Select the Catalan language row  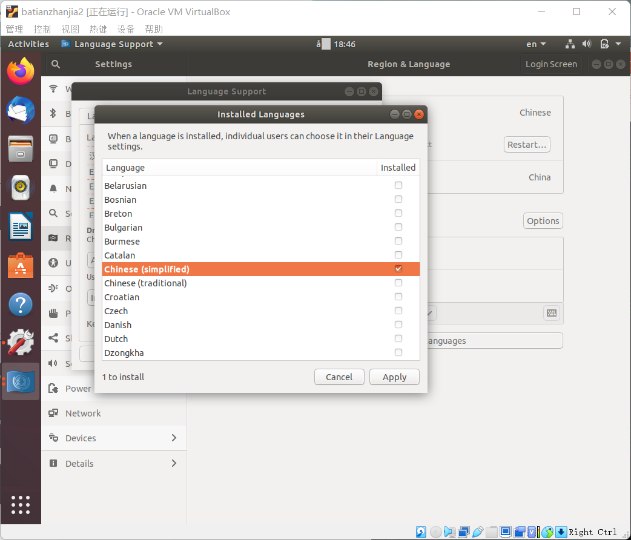coord(261,255)
